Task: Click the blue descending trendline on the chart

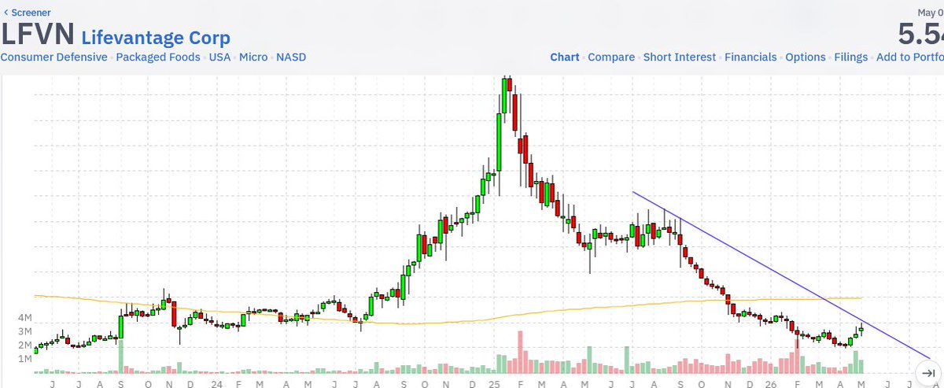Action: click(780, 274)
